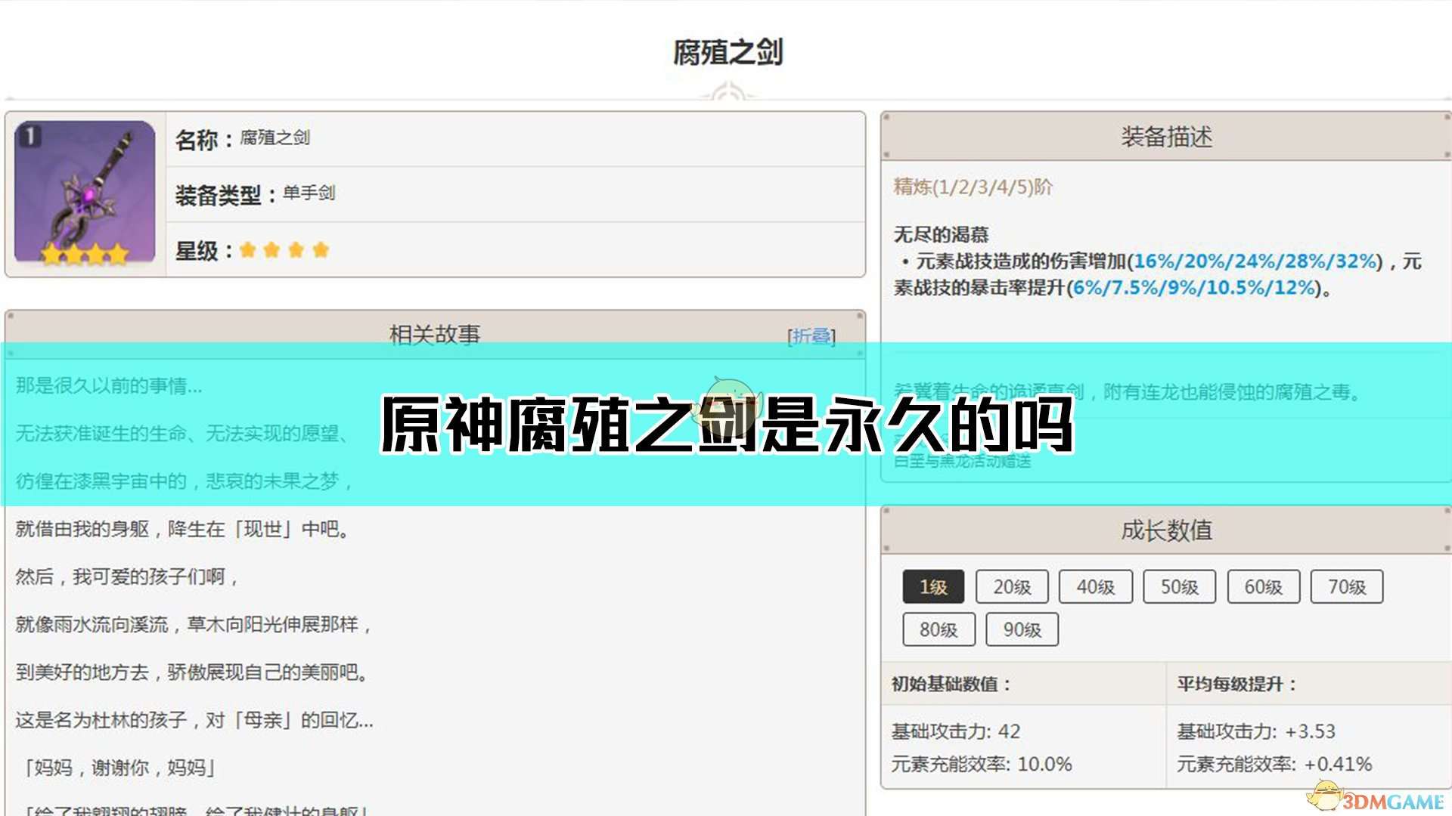Click the 成长数值 panel header

1166,530
